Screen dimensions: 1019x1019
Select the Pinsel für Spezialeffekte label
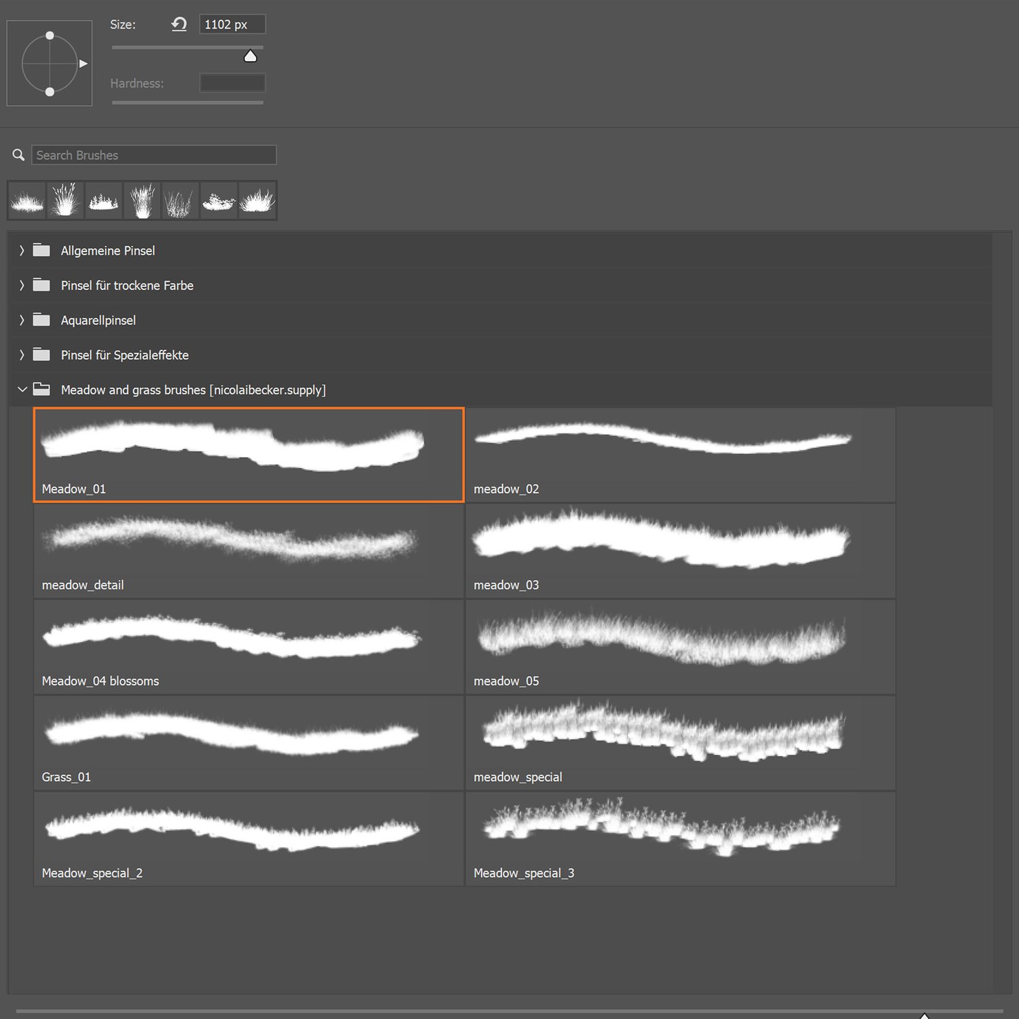coord(125,355)
